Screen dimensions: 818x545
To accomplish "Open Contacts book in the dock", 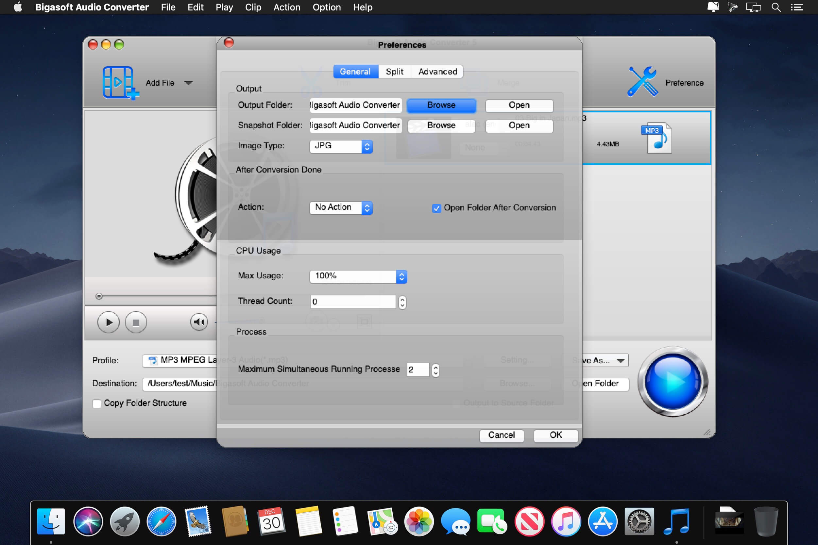I will pyautogui.click(x=235, y=521).
